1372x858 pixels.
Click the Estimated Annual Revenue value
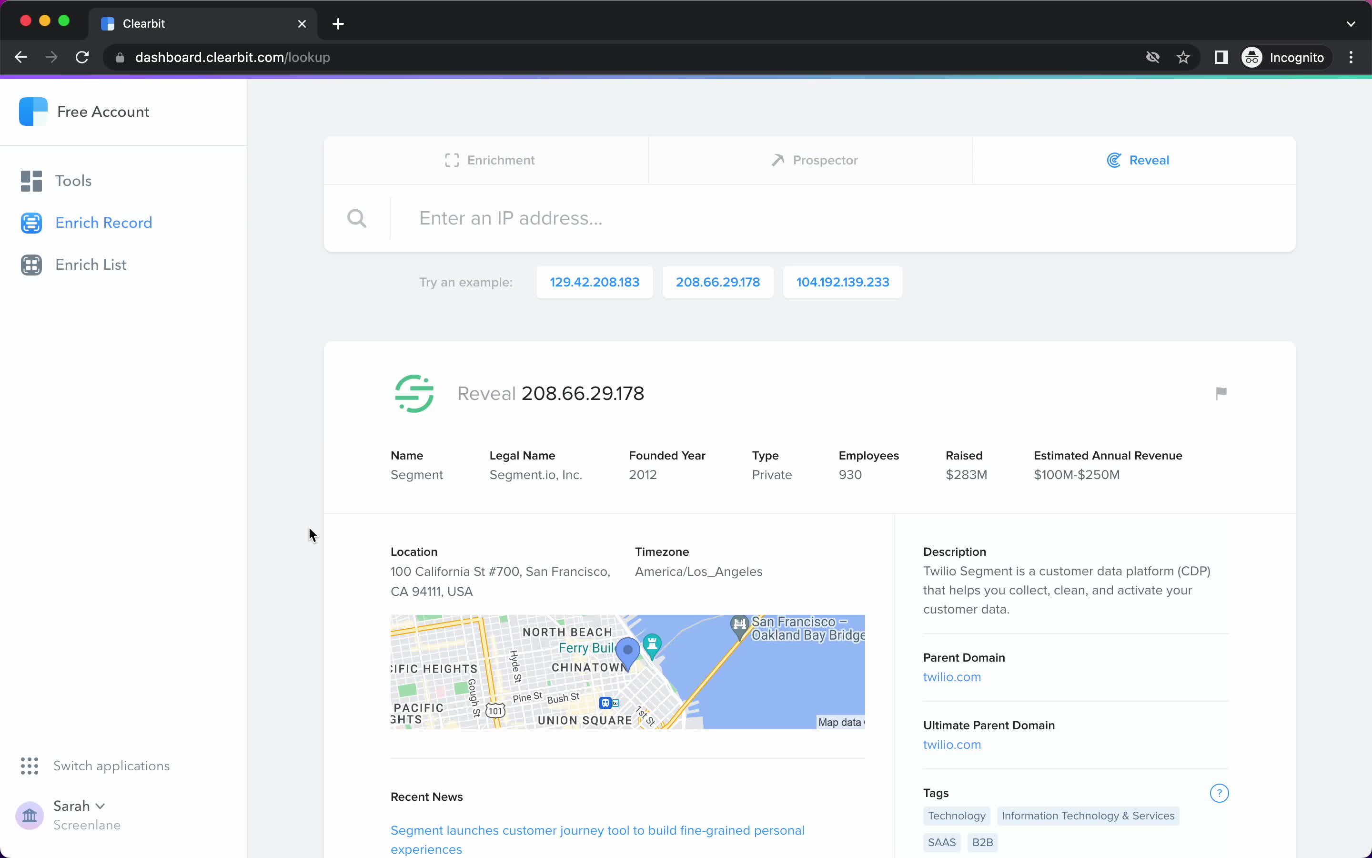[x=1076, y=474]
